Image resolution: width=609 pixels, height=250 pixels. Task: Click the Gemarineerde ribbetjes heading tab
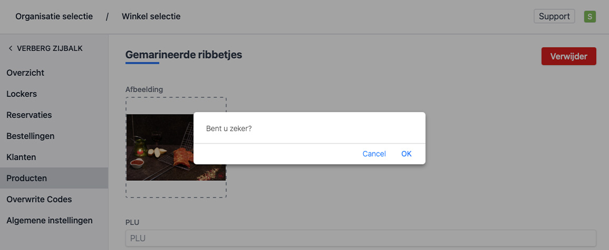pyautogui.click(x=183, y=54)
